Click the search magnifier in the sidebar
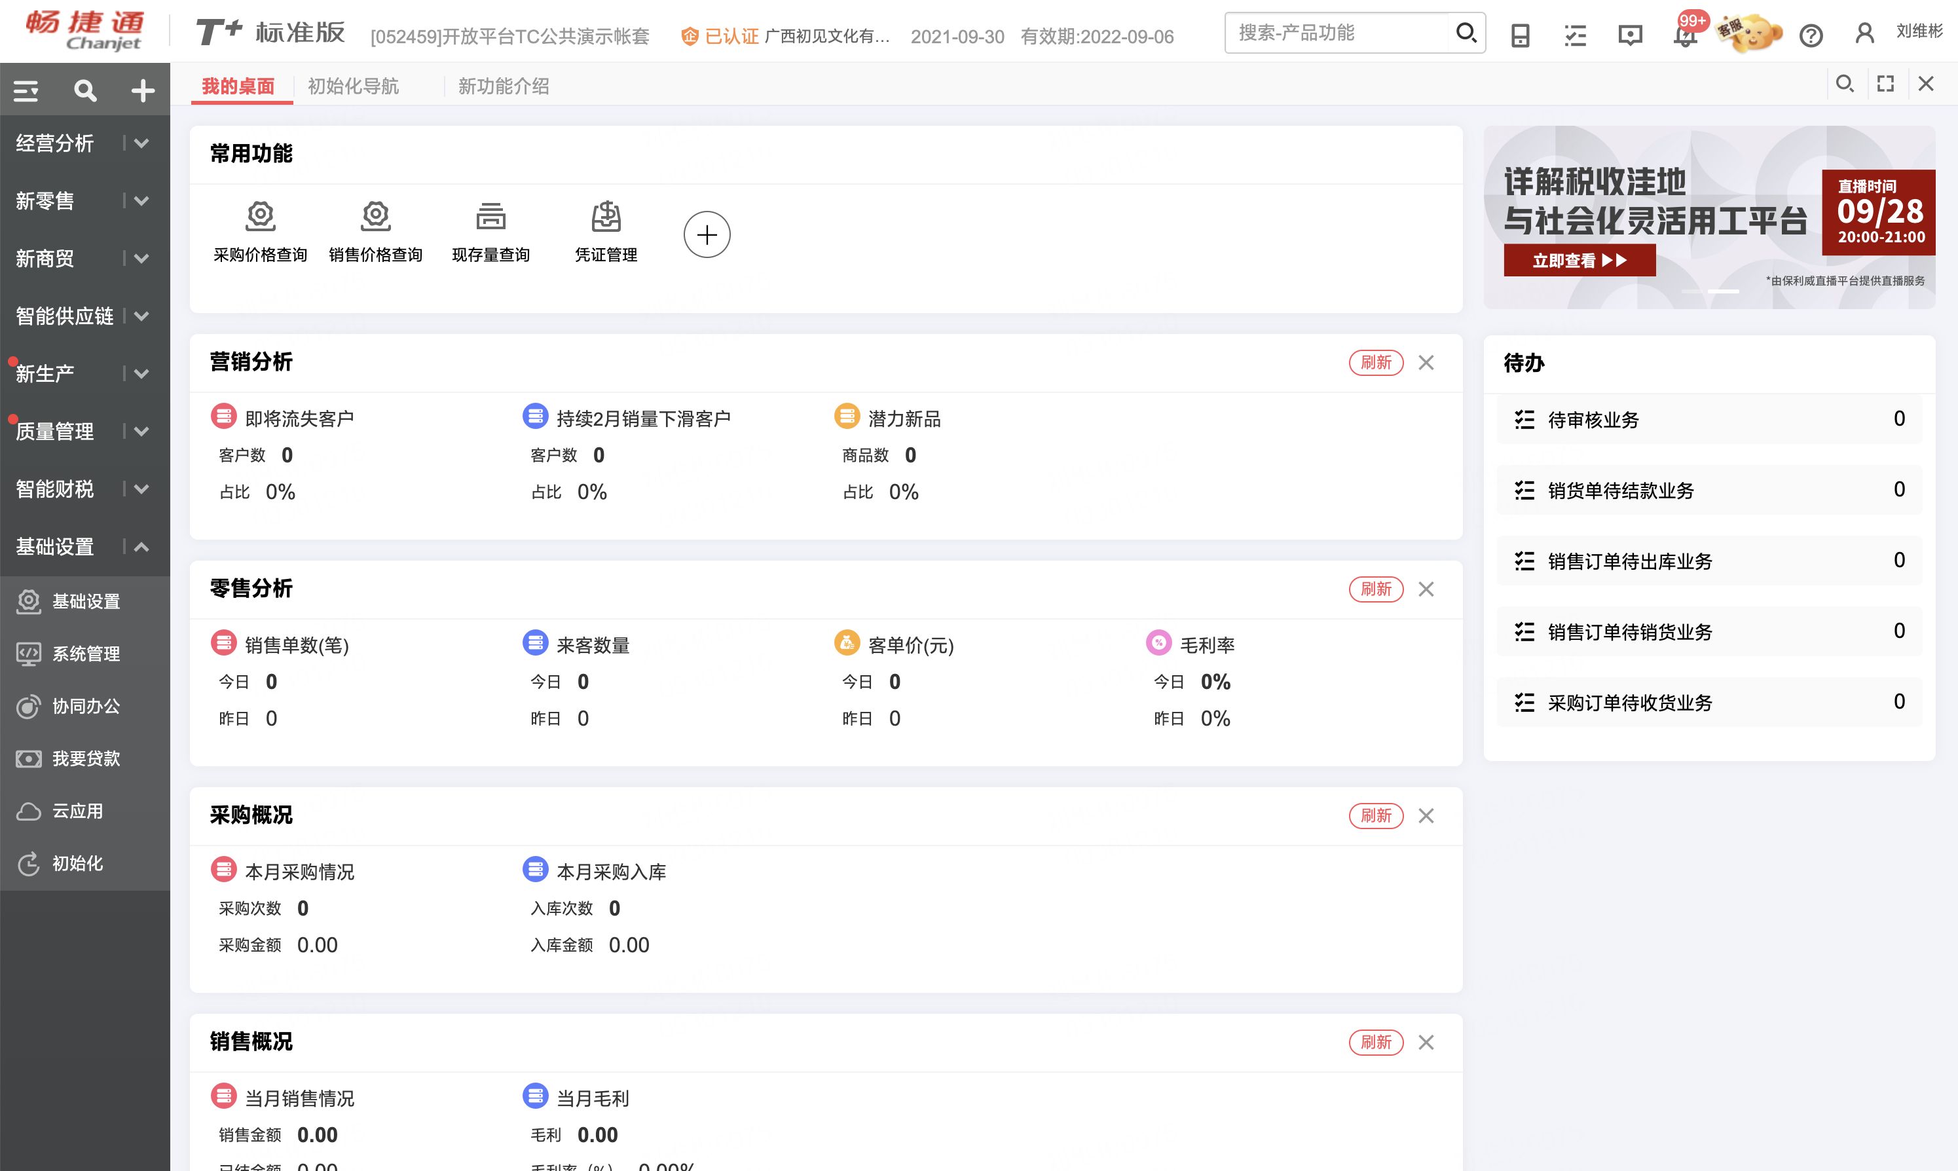1958x1171 pixels. point(84,90)
